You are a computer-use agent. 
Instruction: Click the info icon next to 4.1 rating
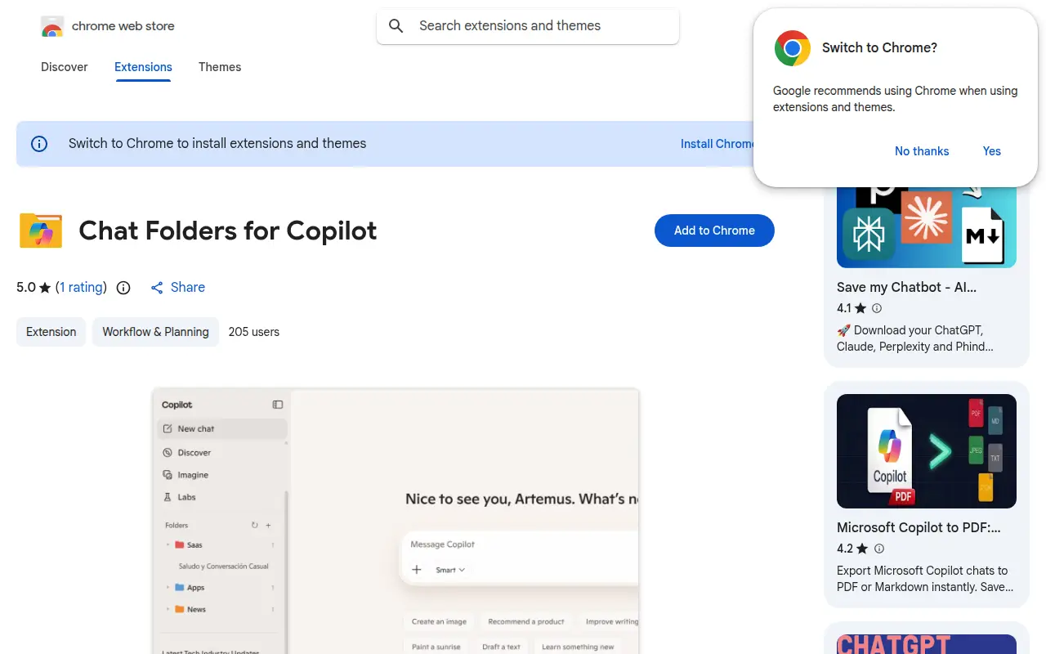(877, 308)
